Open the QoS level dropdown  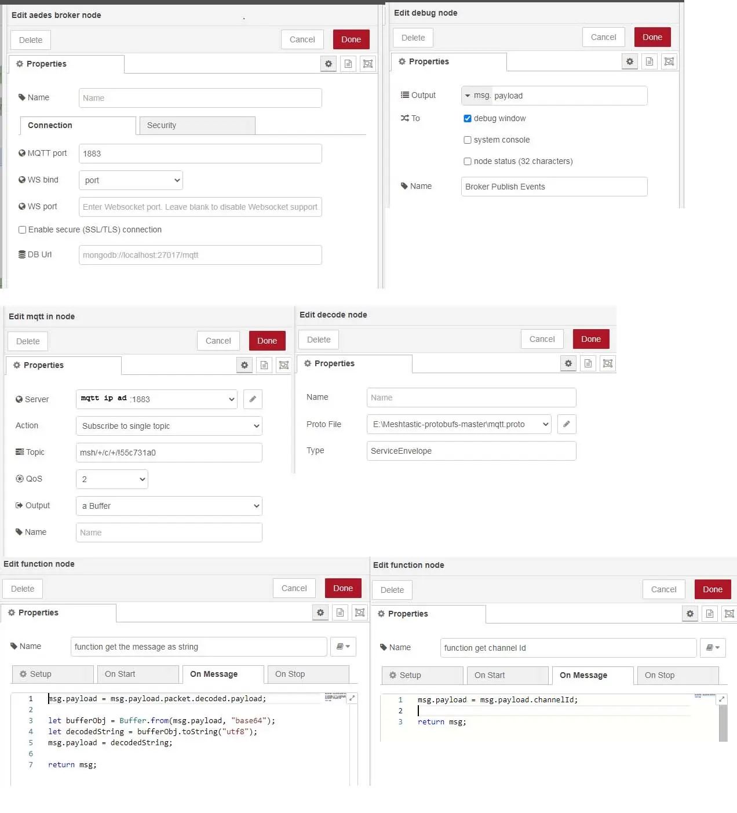point(112,479)
